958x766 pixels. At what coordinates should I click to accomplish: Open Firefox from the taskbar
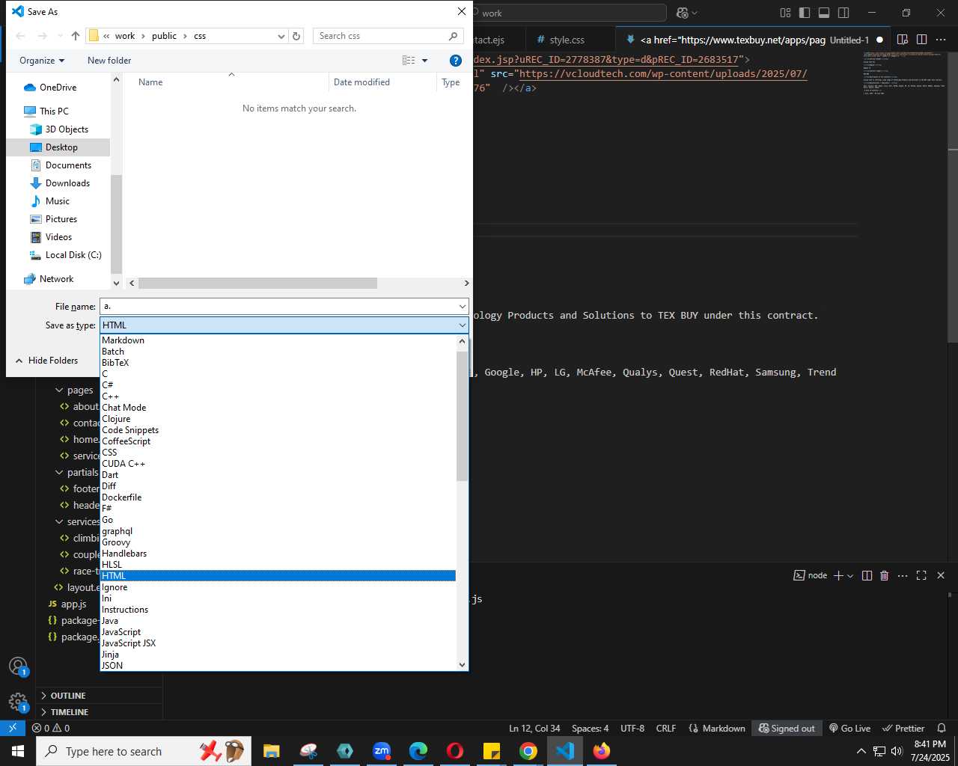point(602,751)
